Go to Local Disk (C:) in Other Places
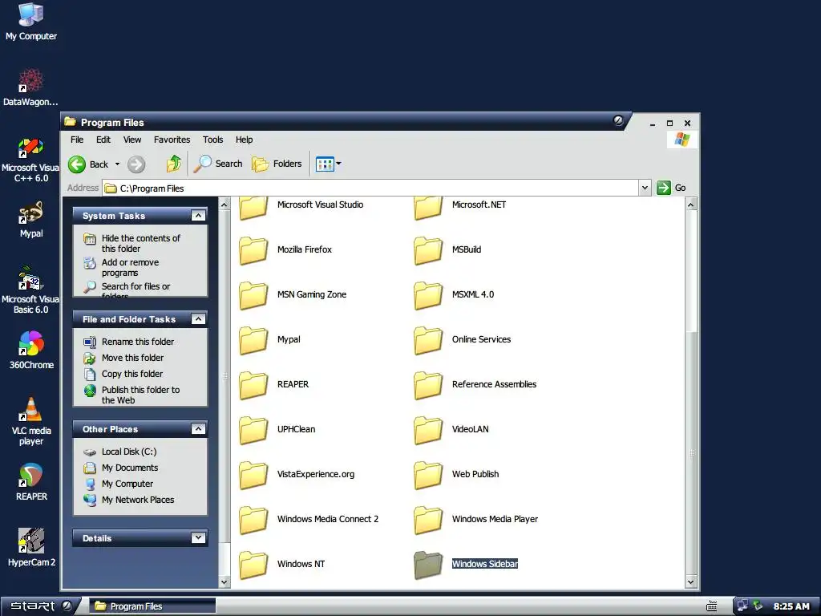The image size is (821, 616). (129, 452)
